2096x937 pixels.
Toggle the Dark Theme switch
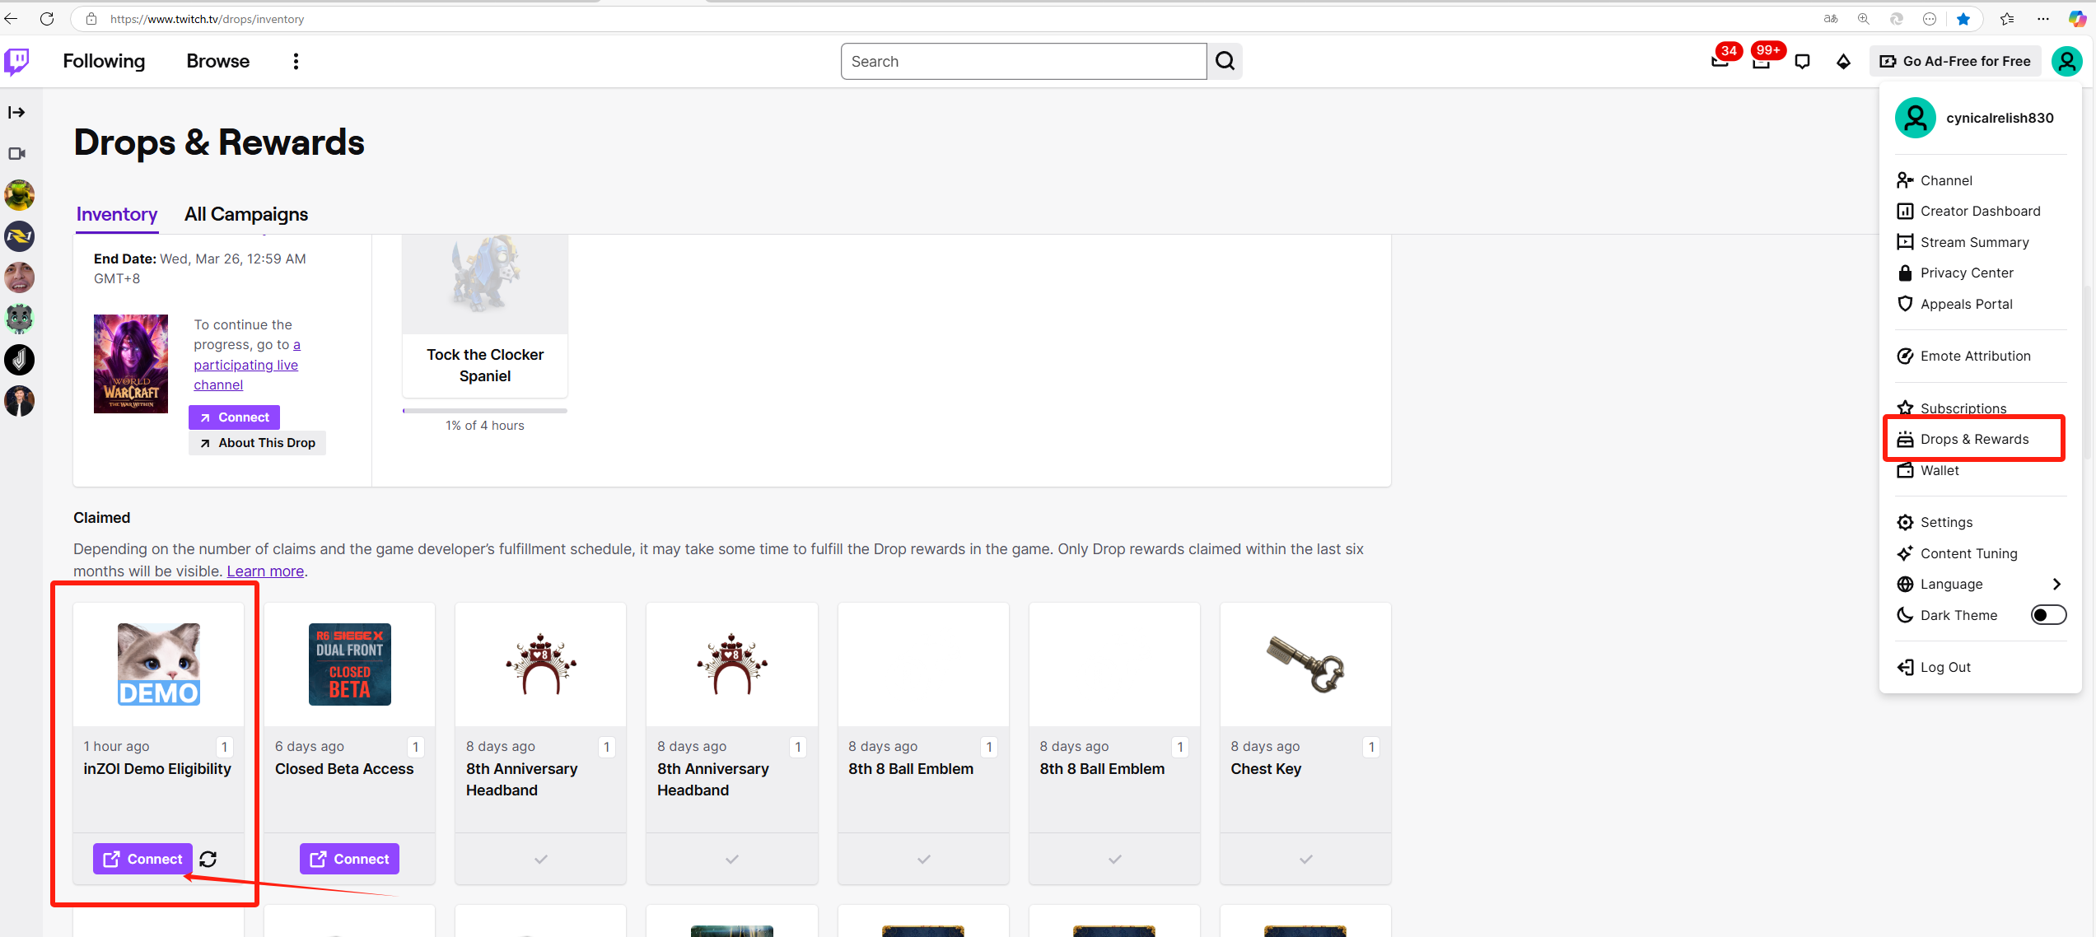[x=2048, y=615]
